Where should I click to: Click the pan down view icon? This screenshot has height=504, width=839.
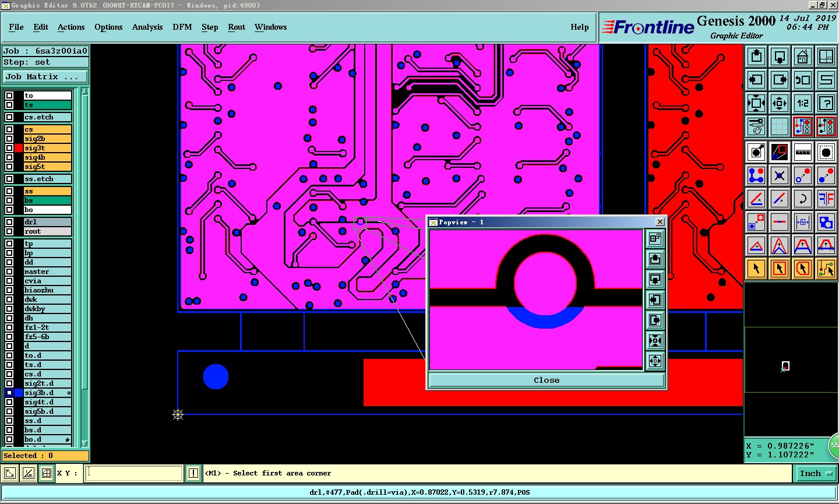(x=780, y=57)
